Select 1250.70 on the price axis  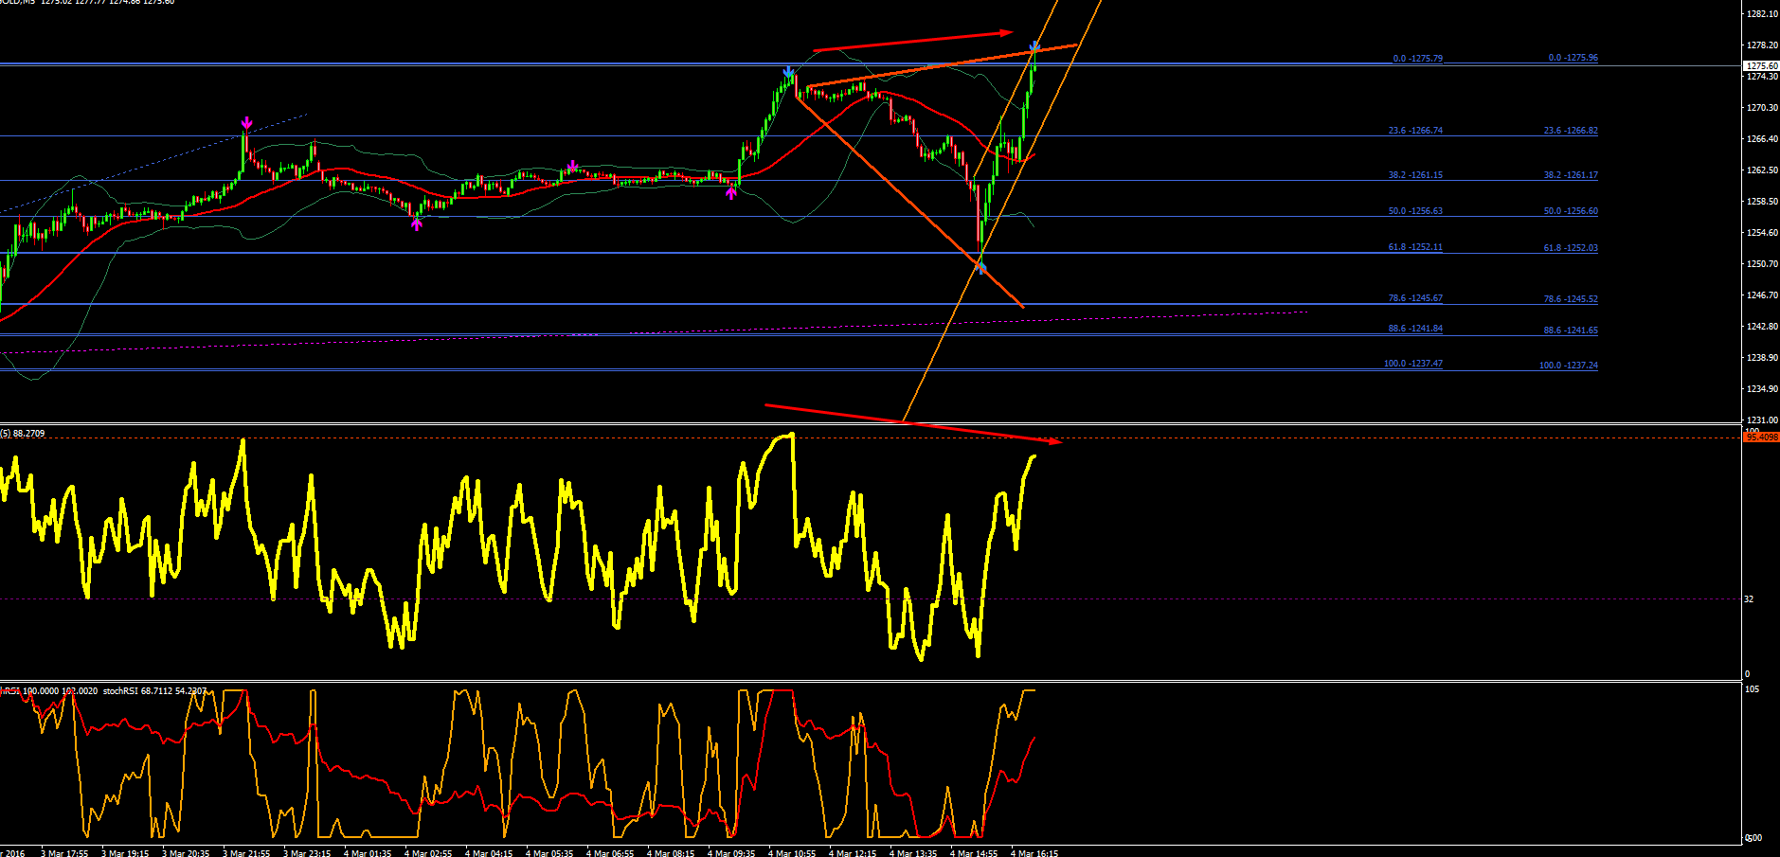click(1762, 264)
